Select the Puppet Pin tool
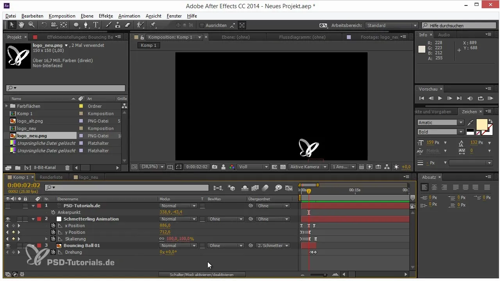The height and width of the screenshot is (281, 500). [x=153, y=25]
